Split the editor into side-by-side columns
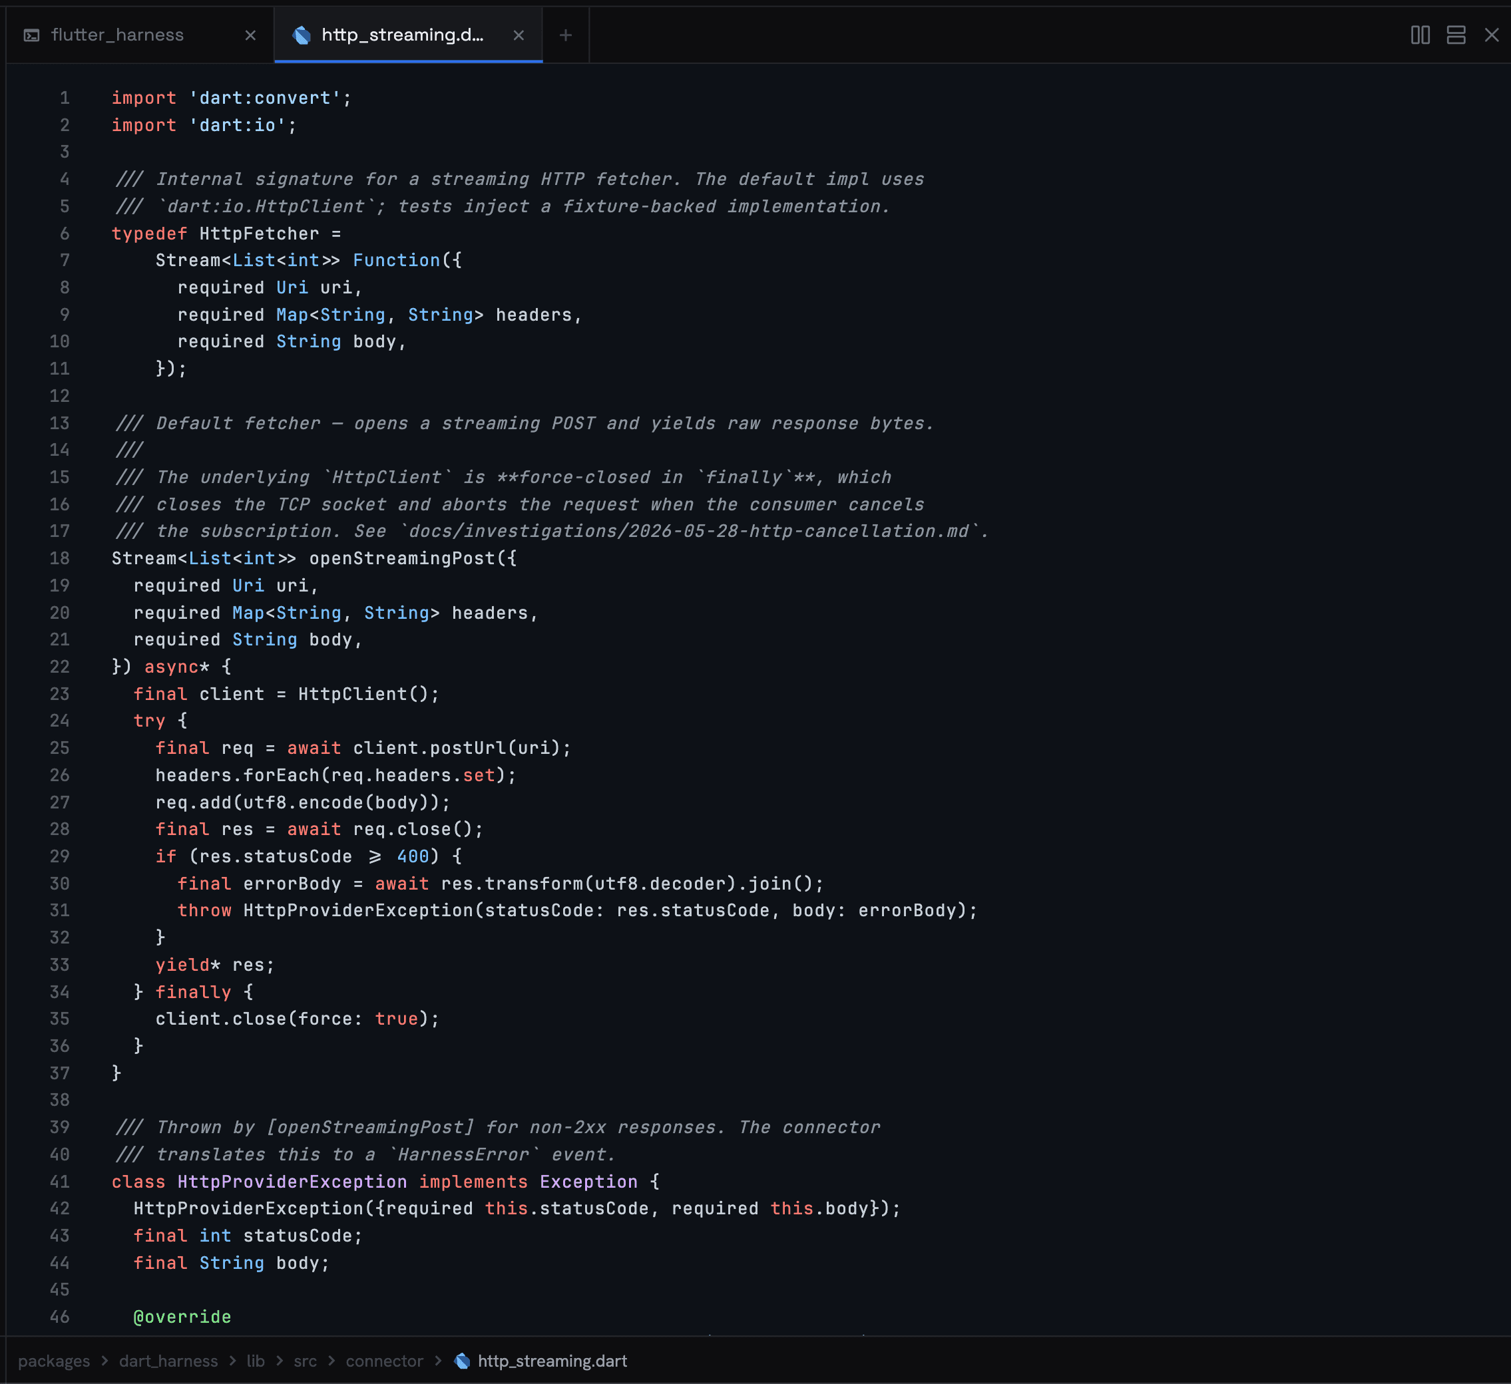1511x1384 pixels. (1420, 35)
